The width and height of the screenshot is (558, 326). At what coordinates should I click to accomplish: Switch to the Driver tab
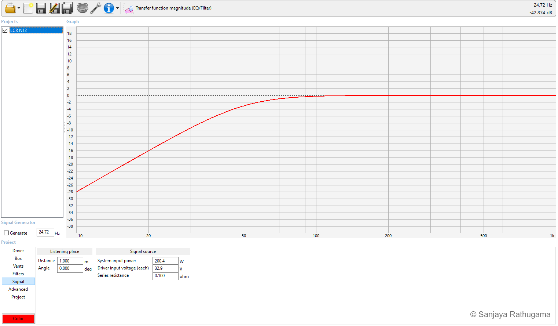[x=18, y=251]
